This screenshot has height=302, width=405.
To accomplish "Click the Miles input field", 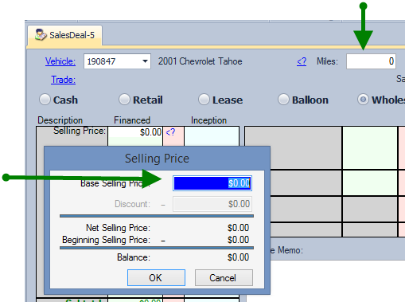I will (371, 61).
